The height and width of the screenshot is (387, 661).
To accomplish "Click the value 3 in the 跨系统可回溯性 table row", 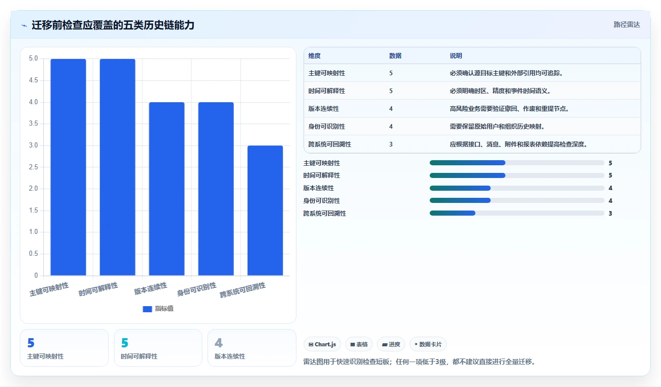I will (x=391, y=144).
